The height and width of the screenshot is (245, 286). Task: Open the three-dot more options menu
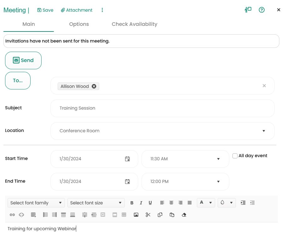click(102, 10)
